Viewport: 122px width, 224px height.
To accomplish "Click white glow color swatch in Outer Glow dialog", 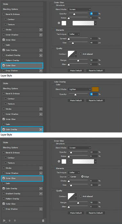I will point(64,23).
